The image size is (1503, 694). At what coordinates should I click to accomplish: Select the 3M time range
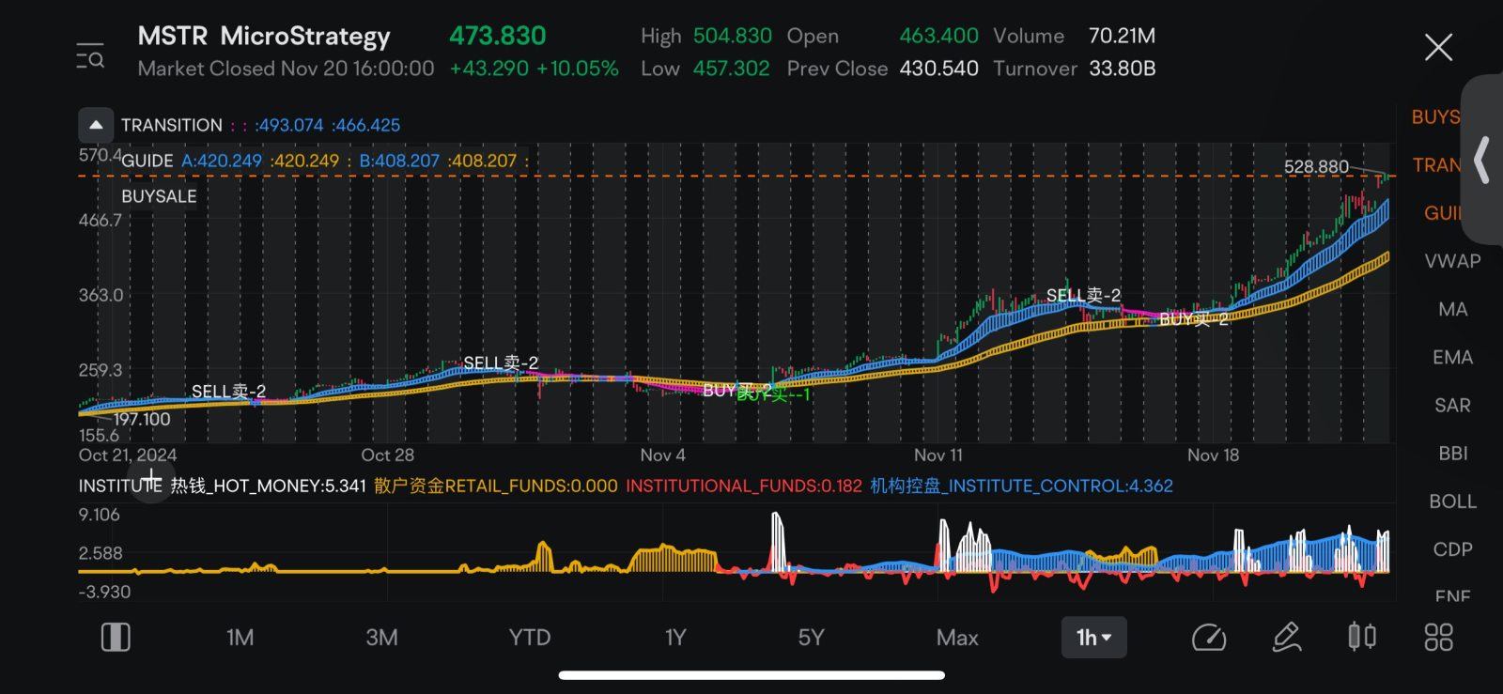click(381, 638)
